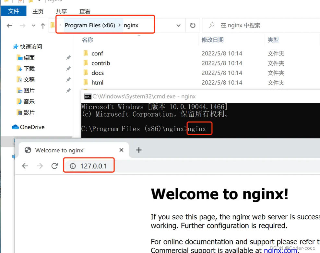Open the address bar history dropdown

point(179,26)
